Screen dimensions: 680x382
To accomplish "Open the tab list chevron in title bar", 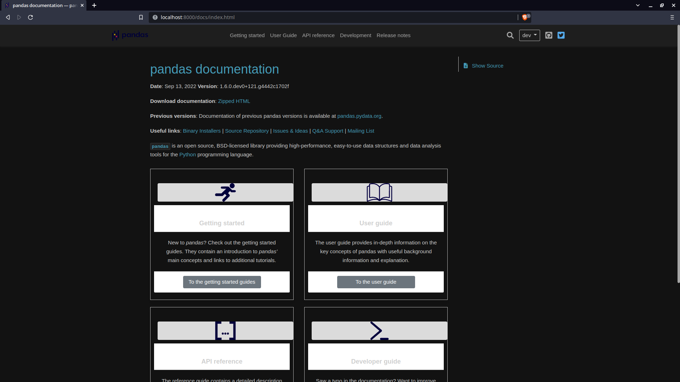I will (638, 5).
